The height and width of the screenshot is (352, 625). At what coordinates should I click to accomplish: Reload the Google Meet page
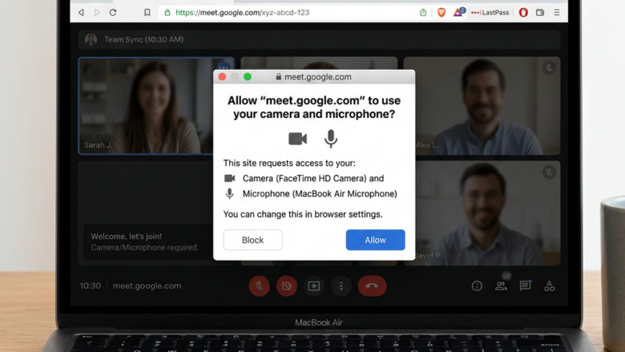pos(113,12)
